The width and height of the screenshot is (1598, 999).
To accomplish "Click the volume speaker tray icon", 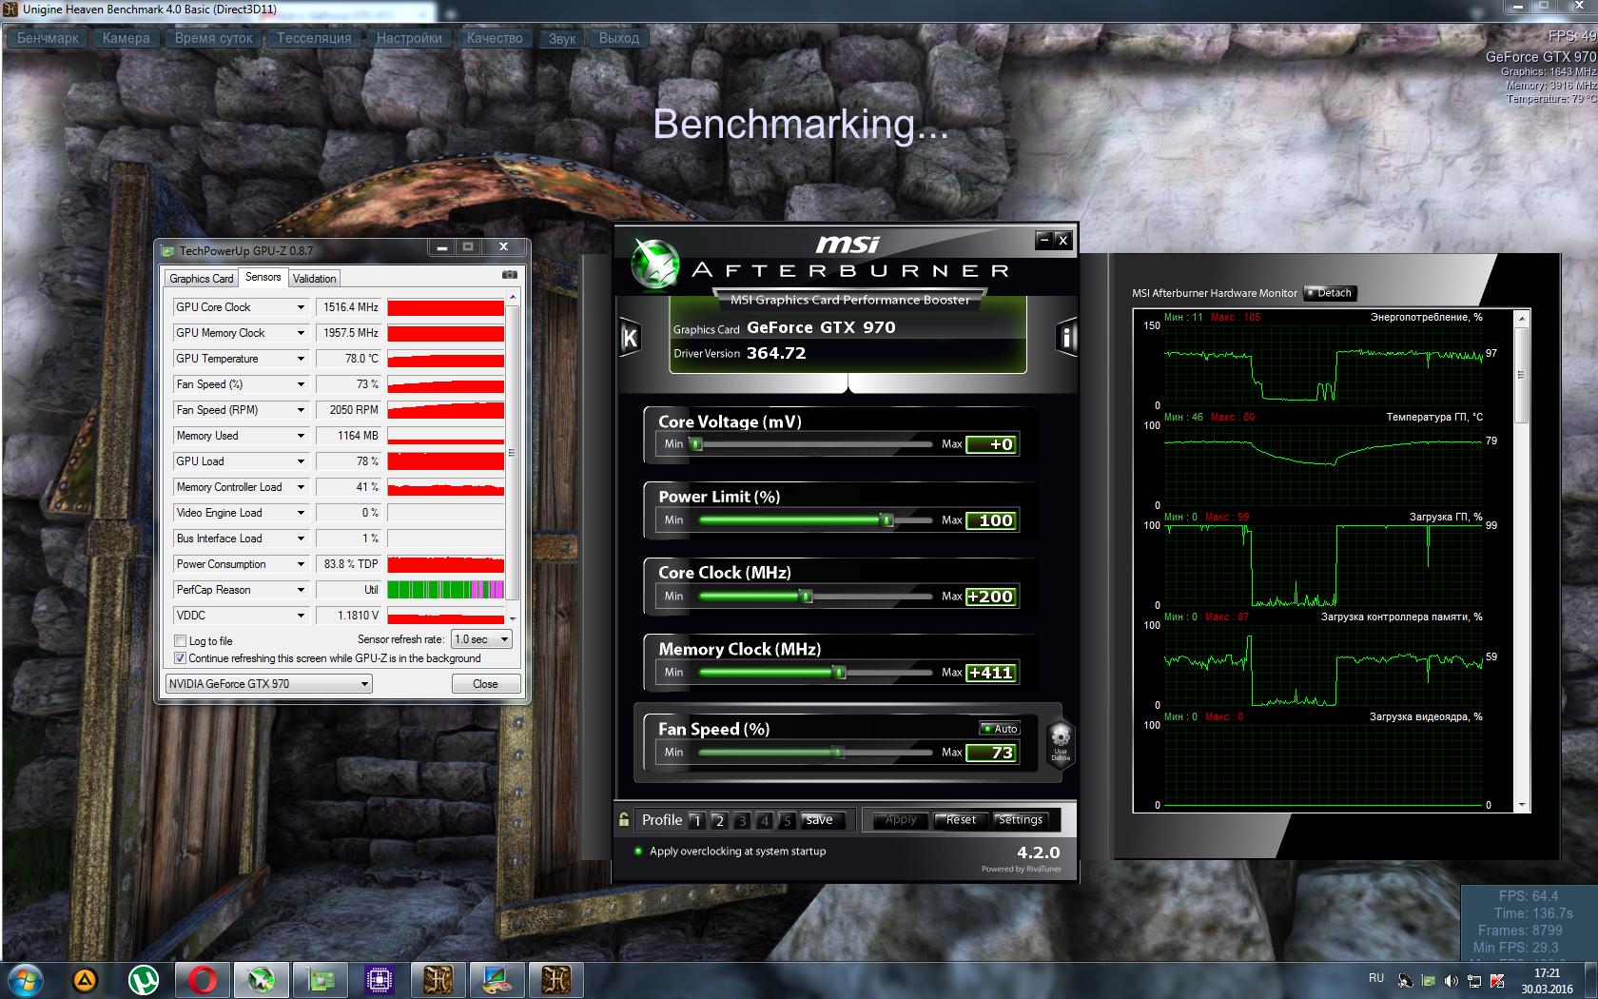I will coord(1452,980).
